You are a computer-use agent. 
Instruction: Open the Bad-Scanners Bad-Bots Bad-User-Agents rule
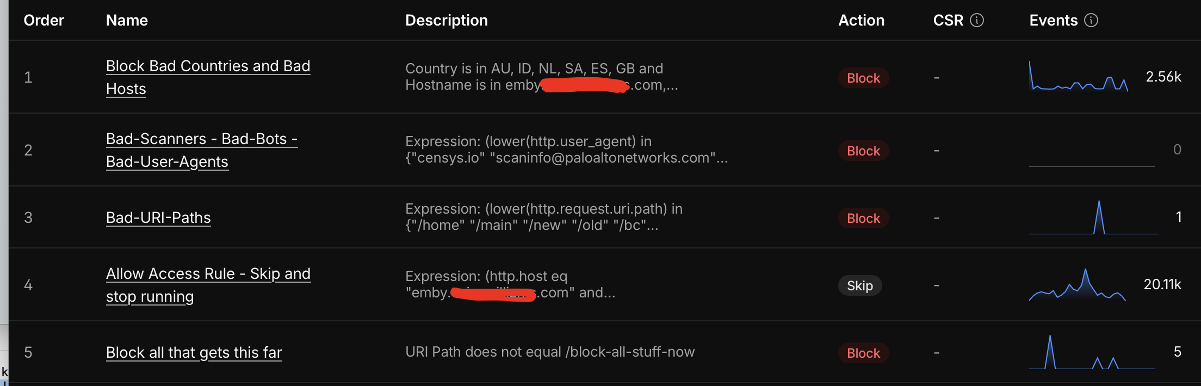click(x=202, y=150)
